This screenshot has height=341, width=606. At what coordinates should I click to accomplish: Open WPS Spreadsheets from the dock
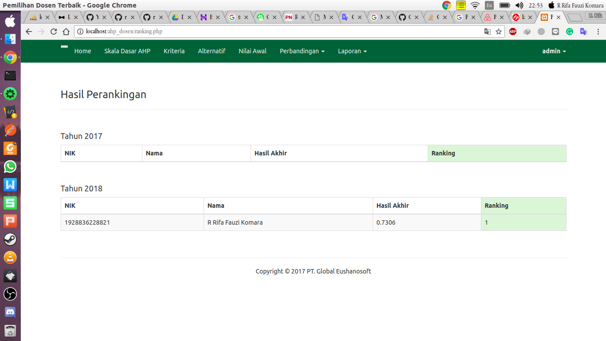10,203
